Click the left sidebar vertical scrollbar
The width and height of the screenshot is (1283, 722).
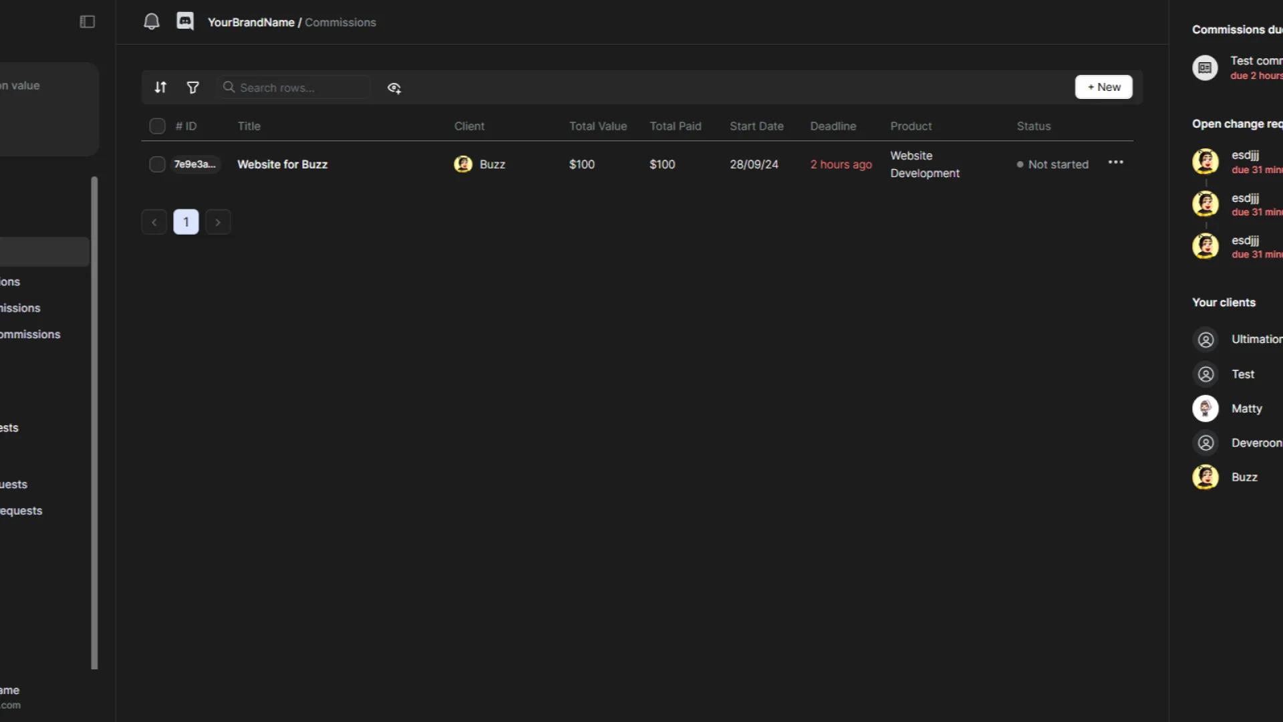point(94,423)
